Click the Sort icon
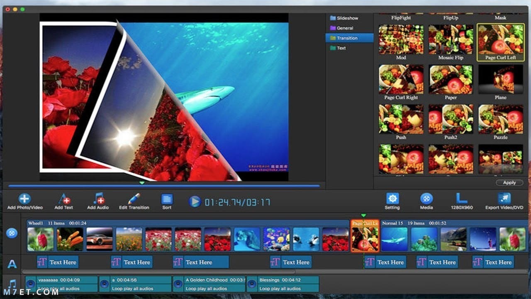Viewport: 531px width, 299px height. coord(167,199)
